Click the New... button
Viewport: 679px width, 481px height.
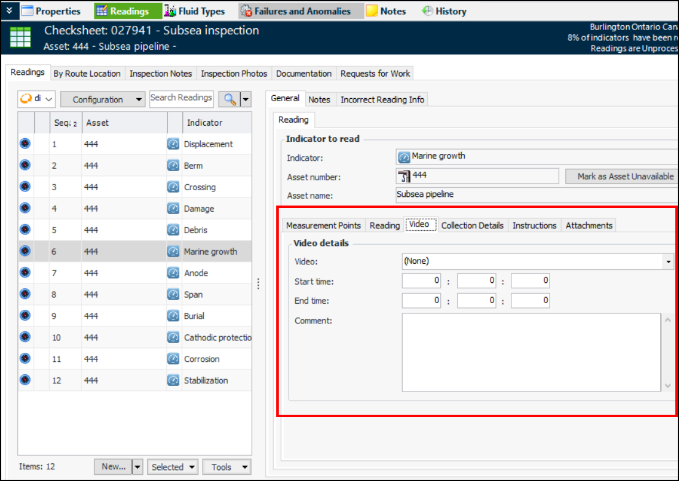pyautogui.click(x=113, y=467)
